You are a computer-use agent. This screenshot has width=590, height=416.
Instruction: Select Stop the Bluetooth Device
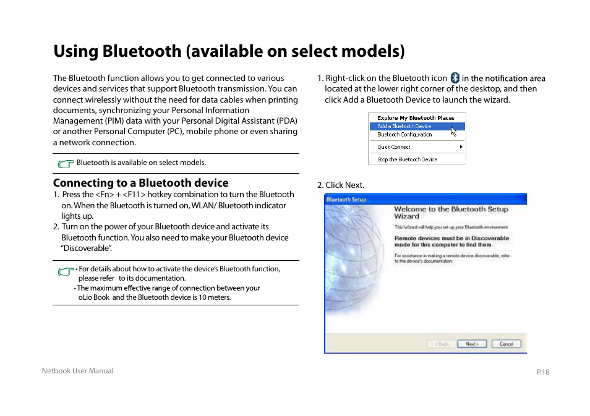(407, 159)
